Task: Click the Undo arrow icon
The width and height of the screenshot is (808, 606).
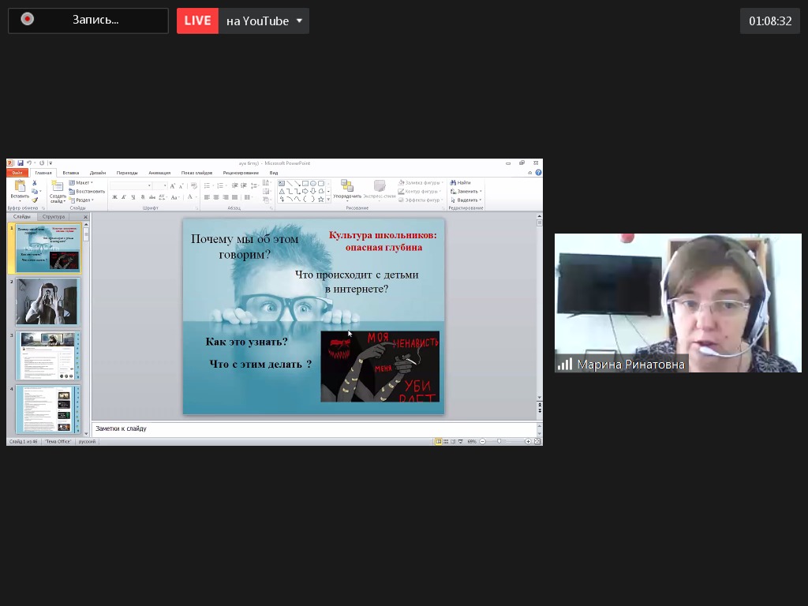Action: tap(29, 163)
